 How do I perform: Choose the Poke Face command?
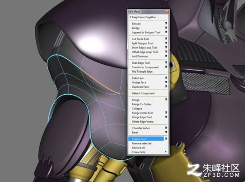[138, 78]
